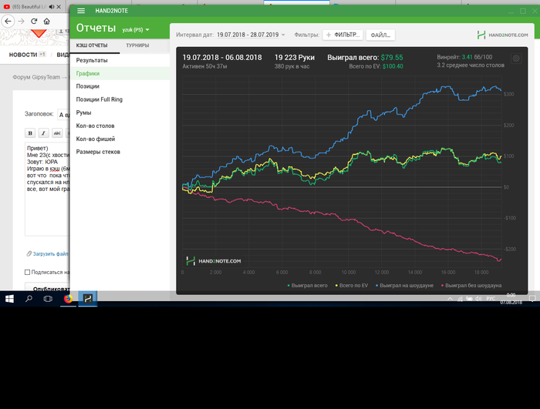The image size is (540, 409).
Task: Click the Опубликовать button in forum
Action: coord(47,287)
